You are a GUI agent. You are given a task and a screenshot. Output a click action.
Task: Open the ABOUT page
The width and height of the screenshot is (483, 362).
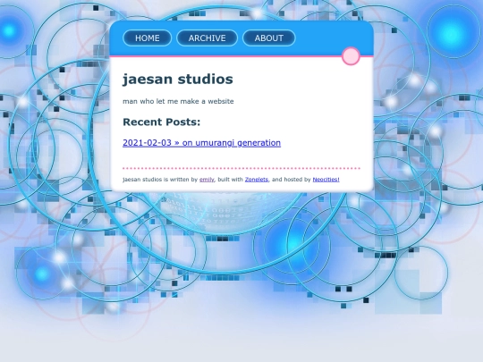tap(269, 38)
